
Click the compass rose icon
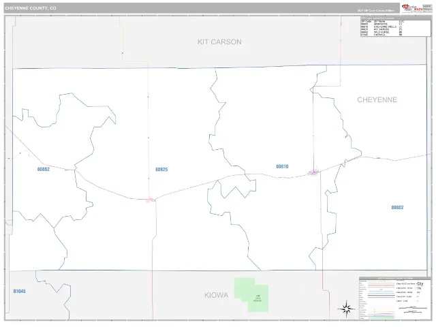pos(346,309)
